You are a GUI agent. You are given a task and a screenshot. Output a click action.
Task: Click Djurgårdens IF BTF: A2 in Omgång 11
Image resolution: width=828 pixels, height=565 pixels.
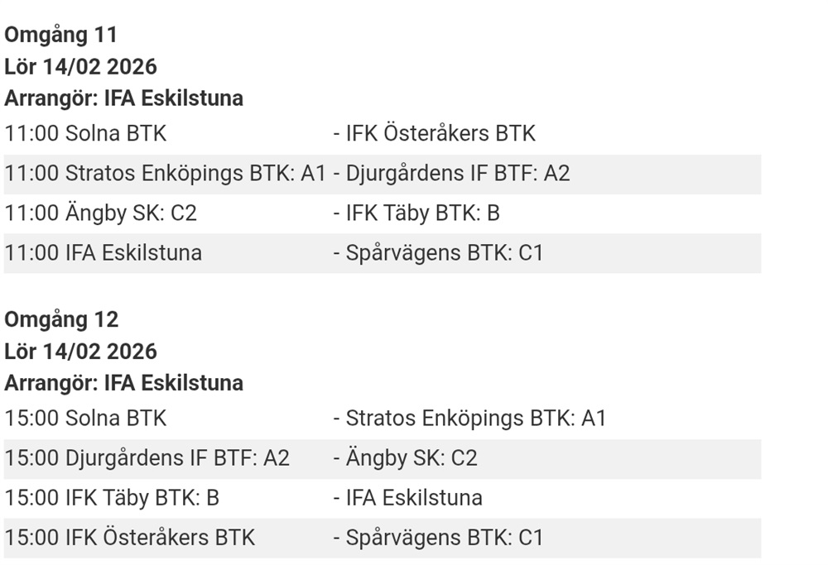[458, 174]
